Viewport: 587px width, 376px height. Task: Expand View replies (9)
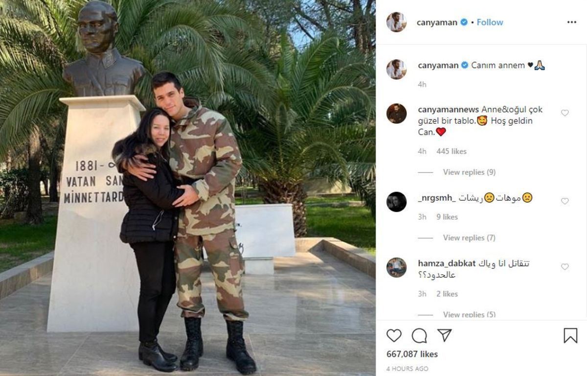[469, 172]
